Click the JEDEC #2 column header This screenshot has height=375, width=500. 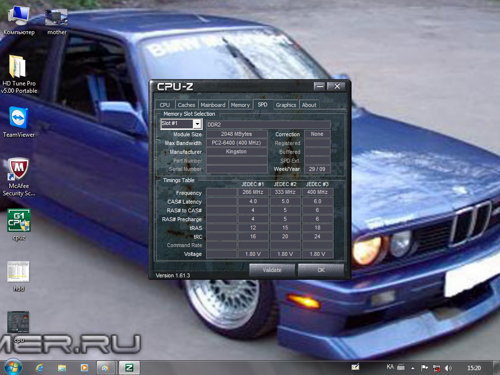[x=285, y=184]
